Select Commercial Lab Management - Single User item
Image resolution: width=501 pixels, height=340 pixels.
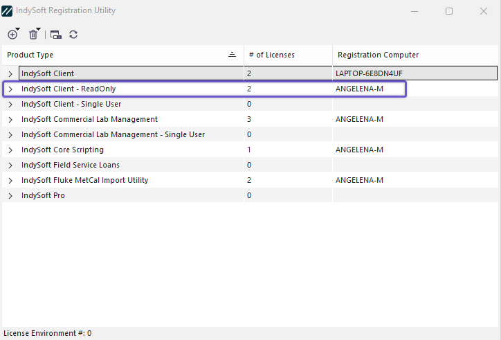click(113, 134)
